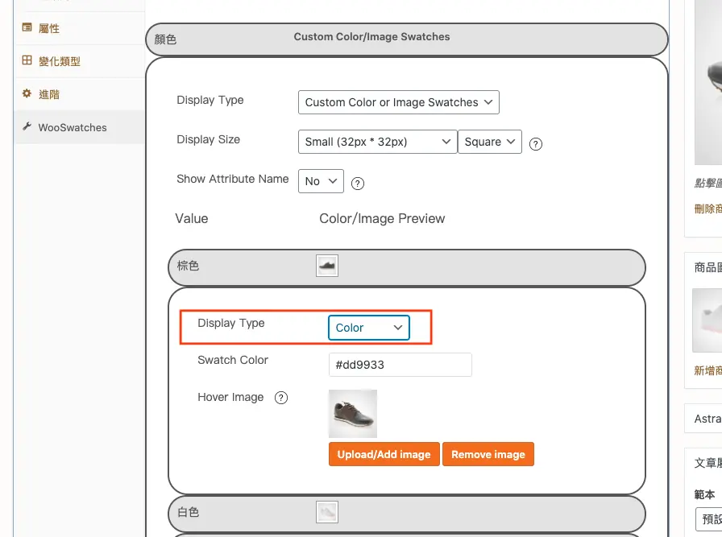Open the Square shape dropdown
Image resolution: width=722 pixels, height=537 pixels.
coord(489,142)
